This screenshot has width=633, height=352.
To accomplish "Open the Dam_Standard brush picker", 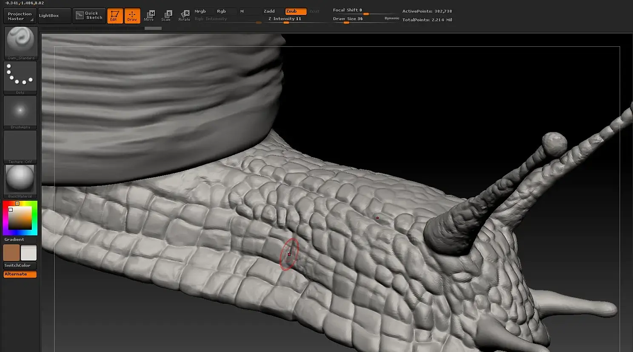I will (x=20, y=43).
